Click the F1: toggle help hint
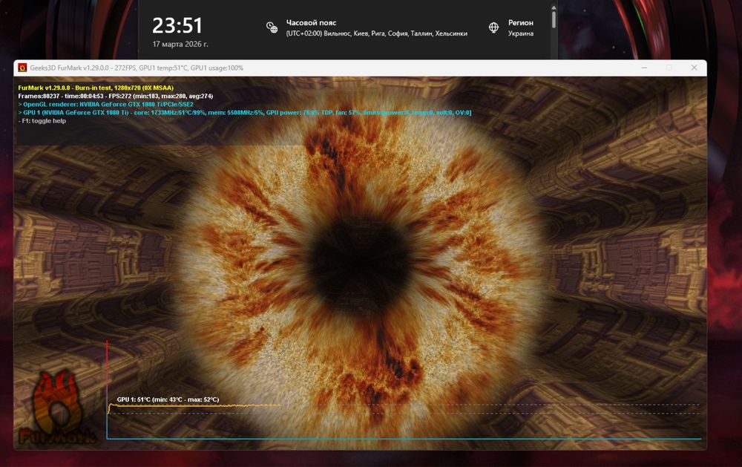 (x=42, y=121)
